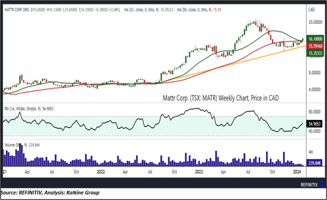Select the low value L15.65000
327x200 pixels.
[x=70, y=10]
